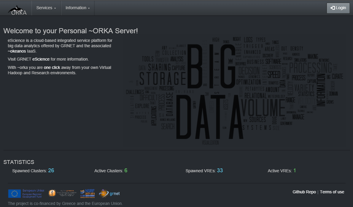This screenshot has height=207, width=353.
Task: Click the Spawned Clusters count 26
Action: tap(51, 170)
